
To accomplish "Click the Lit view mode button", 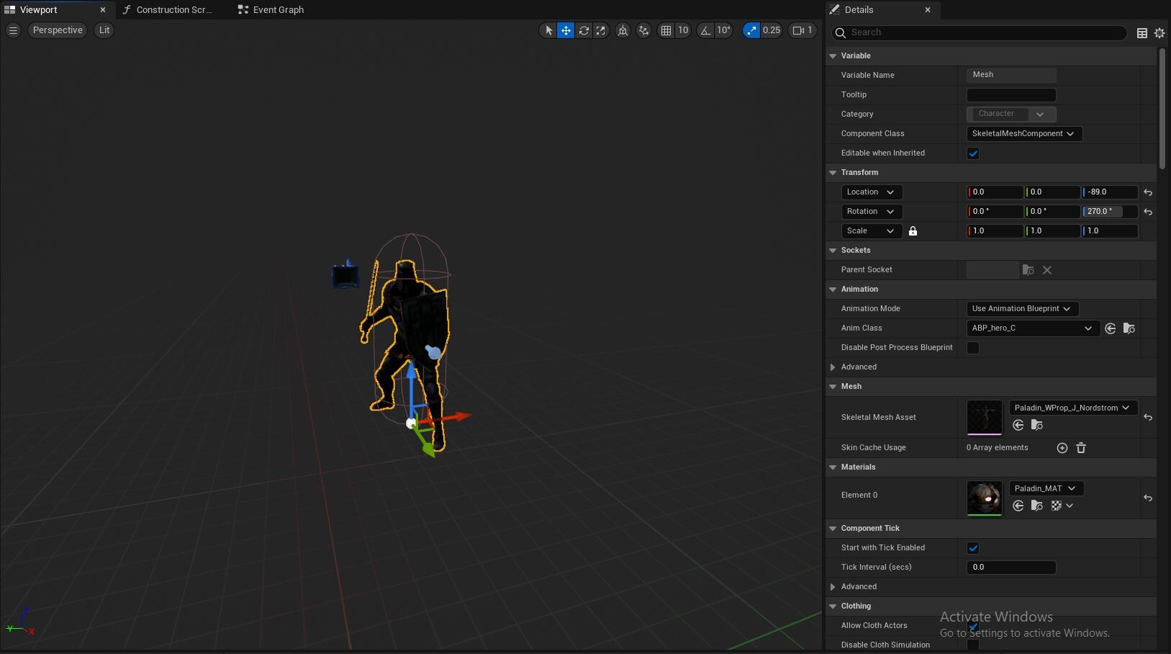I will click(104, 30).
